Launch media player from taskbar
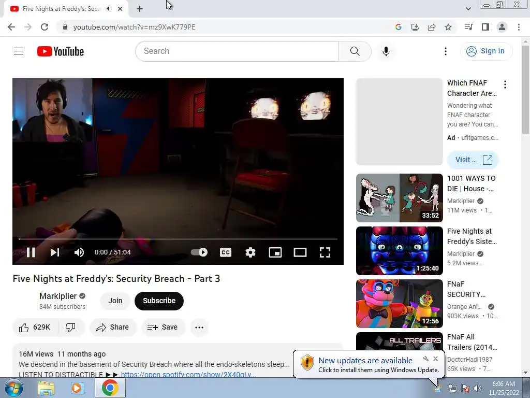 (x=77, y=388)
